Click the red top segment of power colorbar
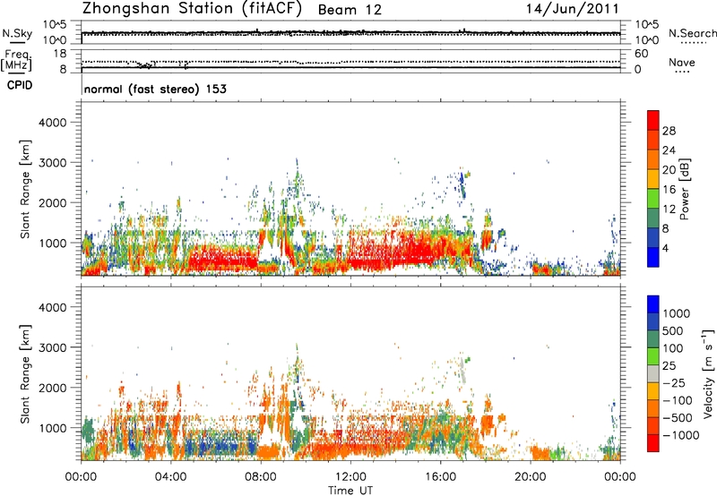 click(x=653, y=120)
